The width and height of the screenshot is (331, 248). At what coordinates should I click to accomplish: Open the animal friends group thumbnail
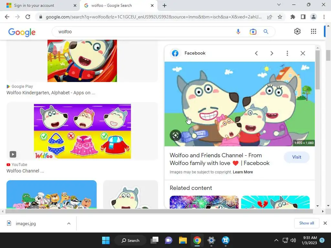pyautogui.click(x=51, y=194)
